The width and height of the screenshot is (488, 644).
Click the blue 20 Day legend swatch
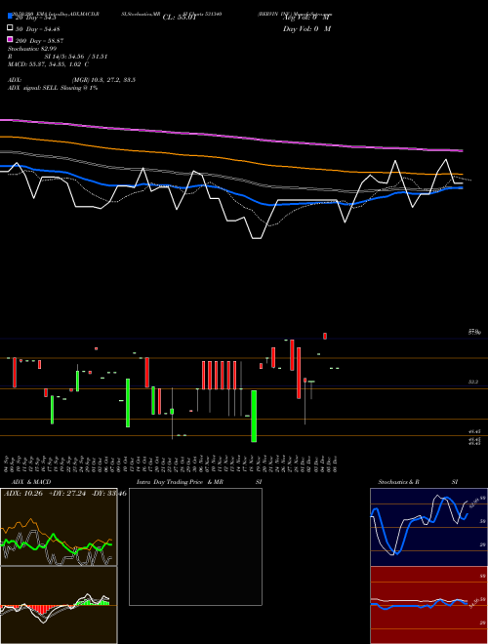tap(10, 16)
